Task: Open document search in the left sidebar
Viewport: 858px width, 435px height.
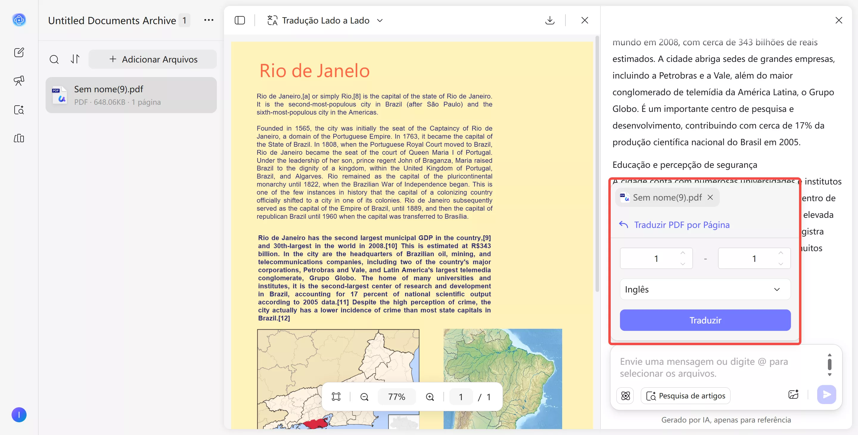Action: coord(19,110)
